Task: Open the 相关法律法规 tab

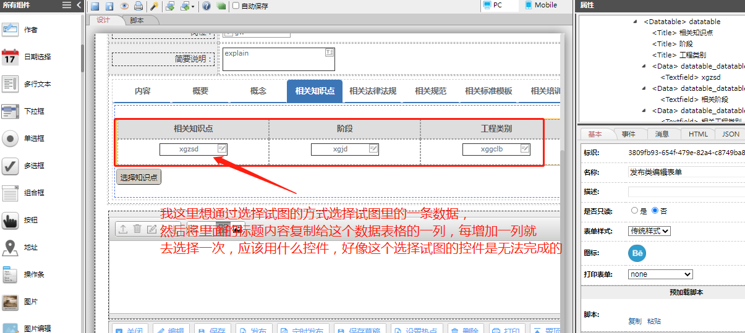Action: coord(373,91)
